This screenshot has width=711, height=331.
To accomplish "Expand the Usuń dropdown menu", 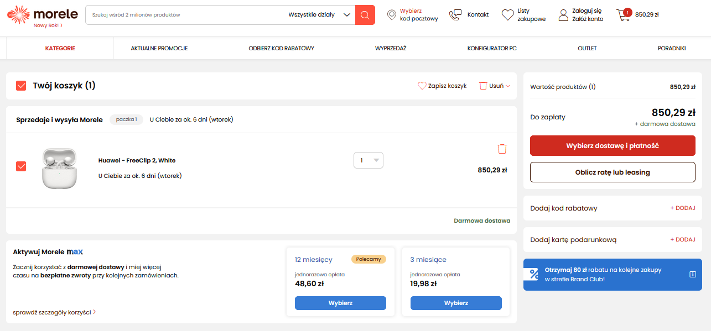I will coord(495,86).
